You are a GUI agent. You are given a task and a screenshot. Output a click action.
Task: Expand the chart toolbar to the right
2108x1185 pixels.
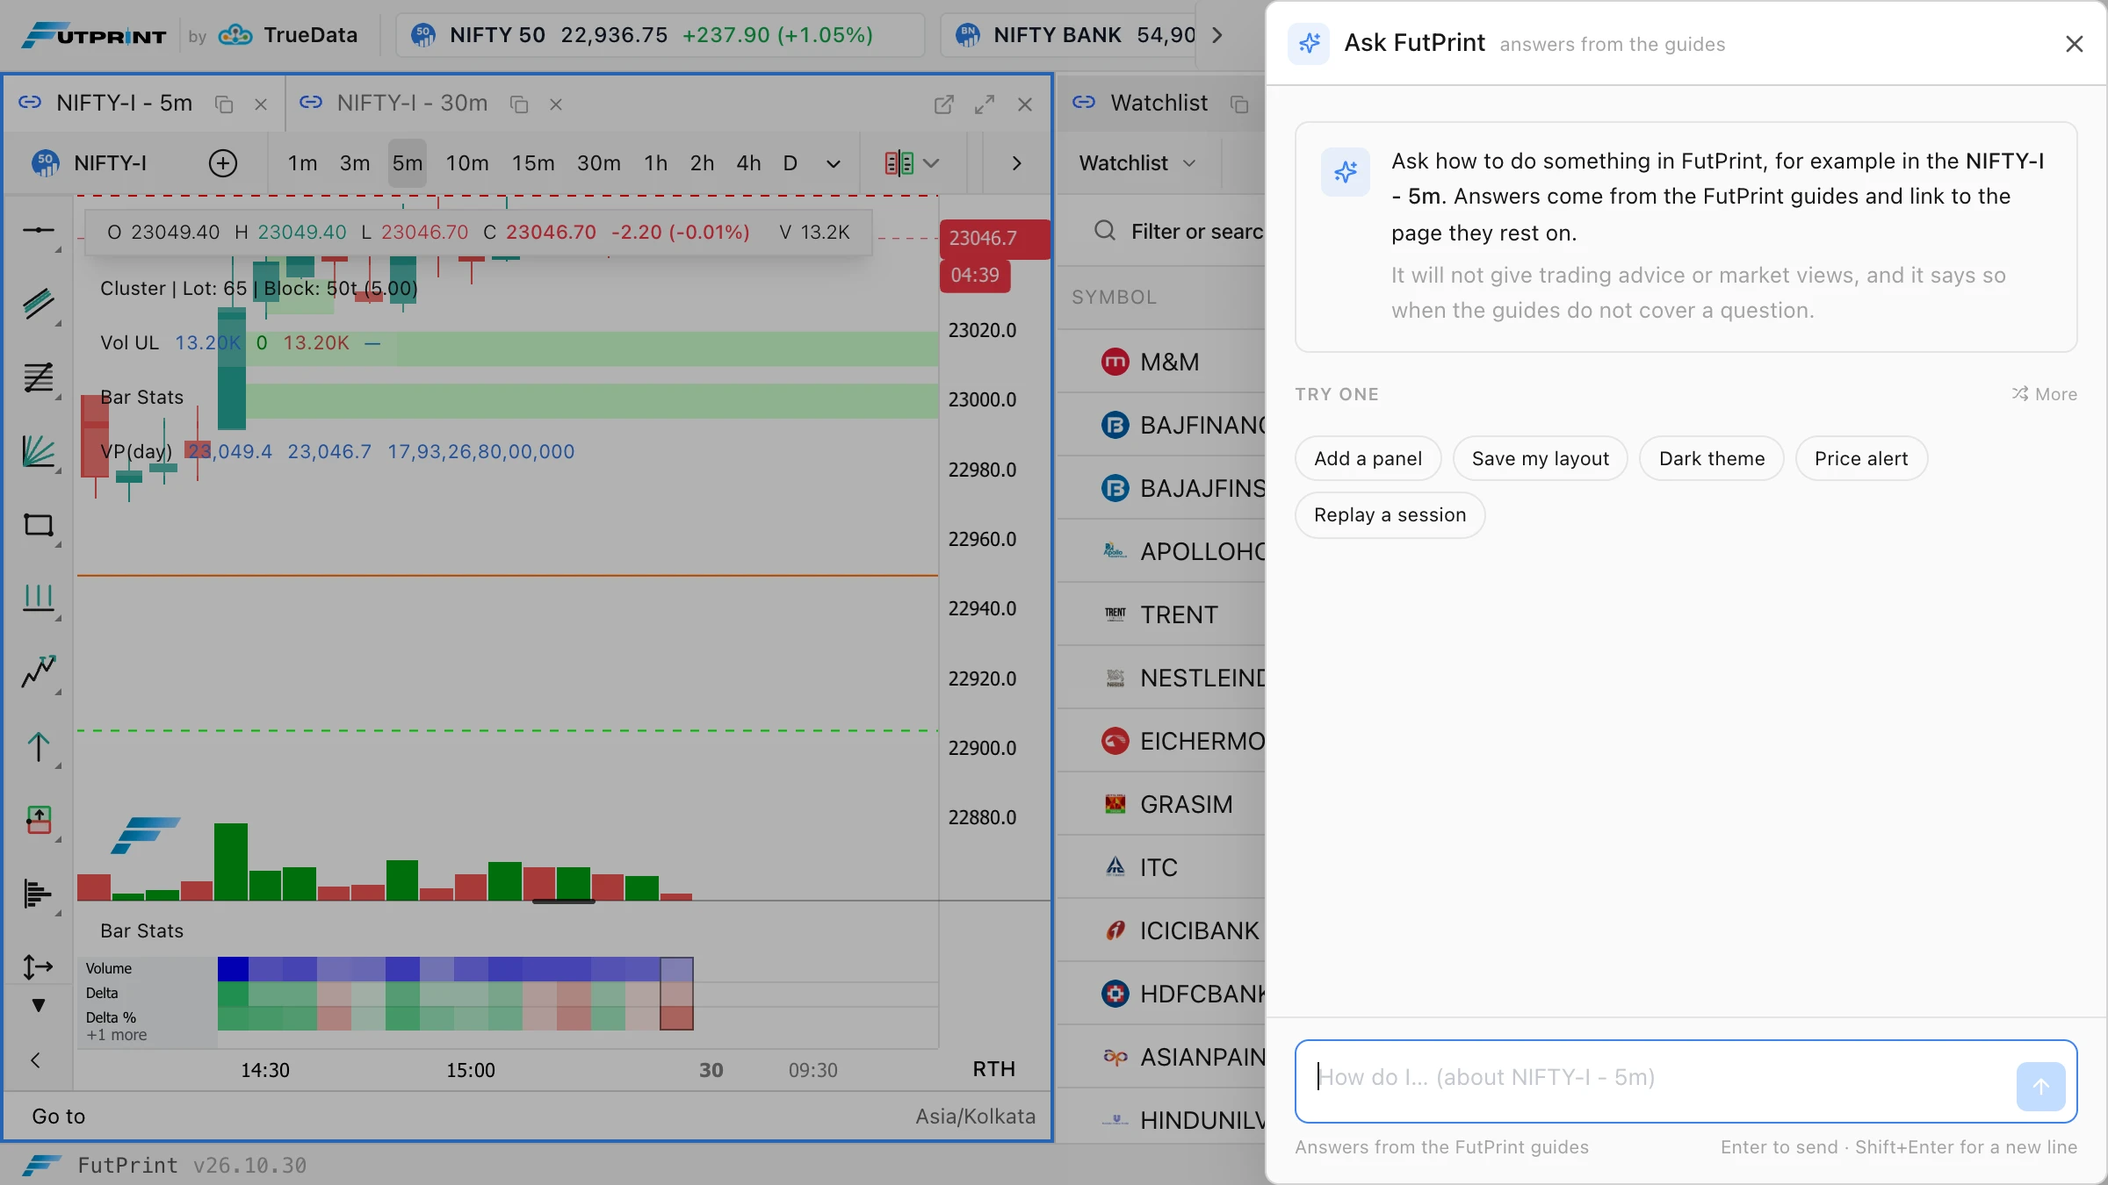[1016, 163]
